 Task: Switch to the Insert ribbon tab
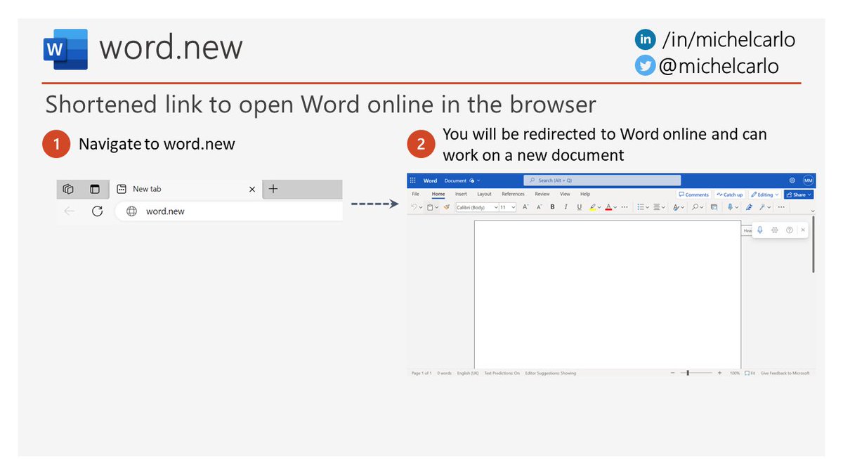point(460,194)
